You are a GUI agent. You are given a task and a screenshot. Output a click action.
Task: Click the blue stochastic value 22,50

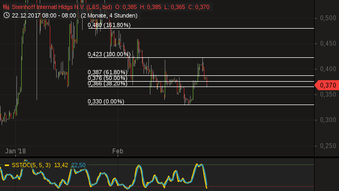click(x=78, y=165)
